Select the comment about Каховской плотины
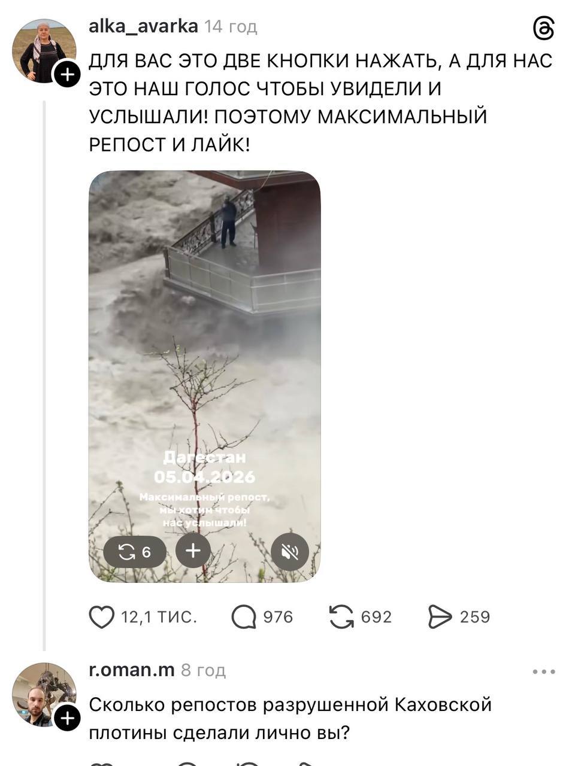The image size is (575, 766). click(290, 719)
